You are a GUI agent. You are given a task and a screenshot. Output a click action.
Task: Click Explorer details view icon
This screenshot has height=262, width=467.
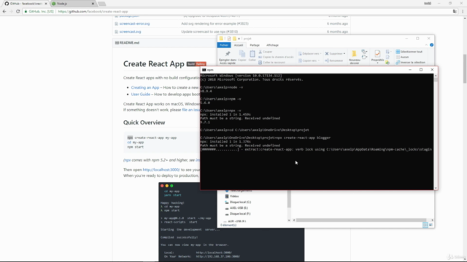click(425, 225)
